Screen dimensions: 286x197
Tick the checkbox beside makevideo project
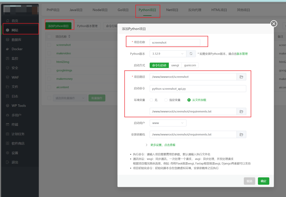point(49,53)
